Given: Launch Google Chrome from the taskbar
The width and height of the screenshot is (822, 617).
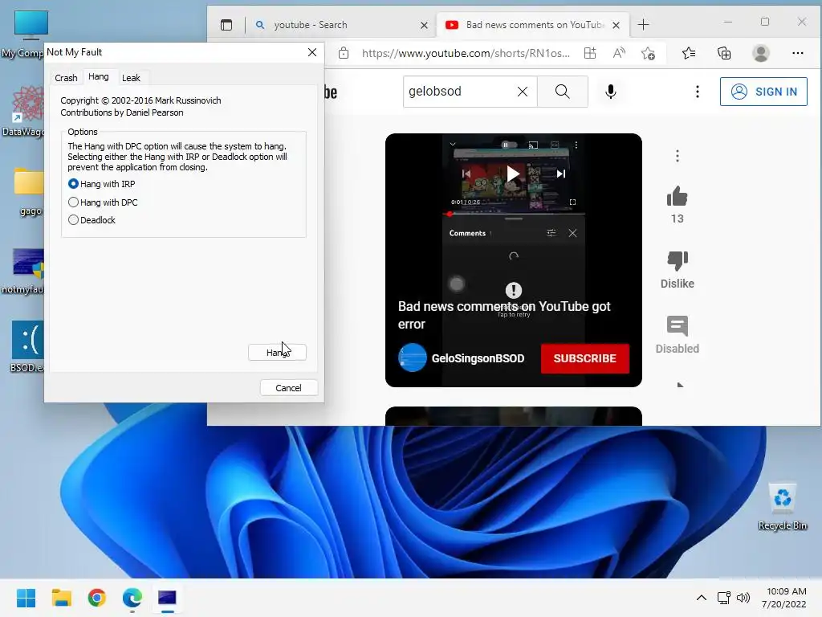Looking at the screenshot, I should click(97, 598).
